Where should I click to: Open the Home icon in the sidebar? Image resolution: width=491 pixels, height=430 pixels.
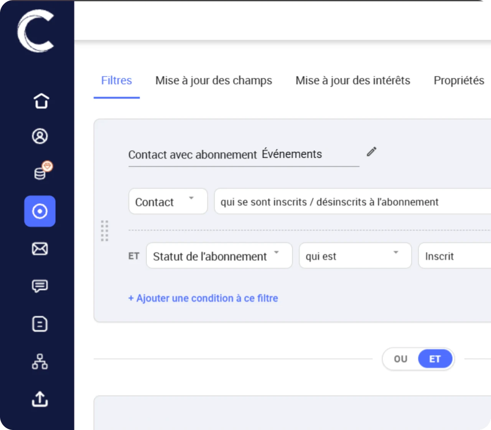[41, 101]
